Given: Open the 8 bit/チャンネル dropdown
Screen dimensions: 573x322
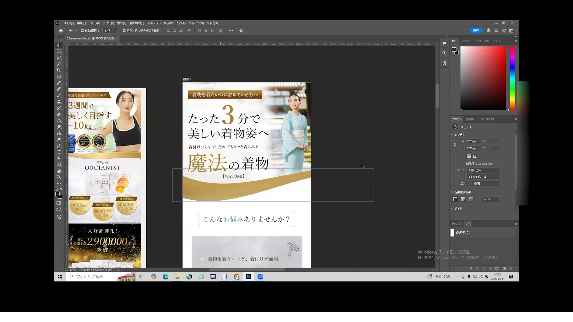Looking at the screenshot, I should point(483,177).
